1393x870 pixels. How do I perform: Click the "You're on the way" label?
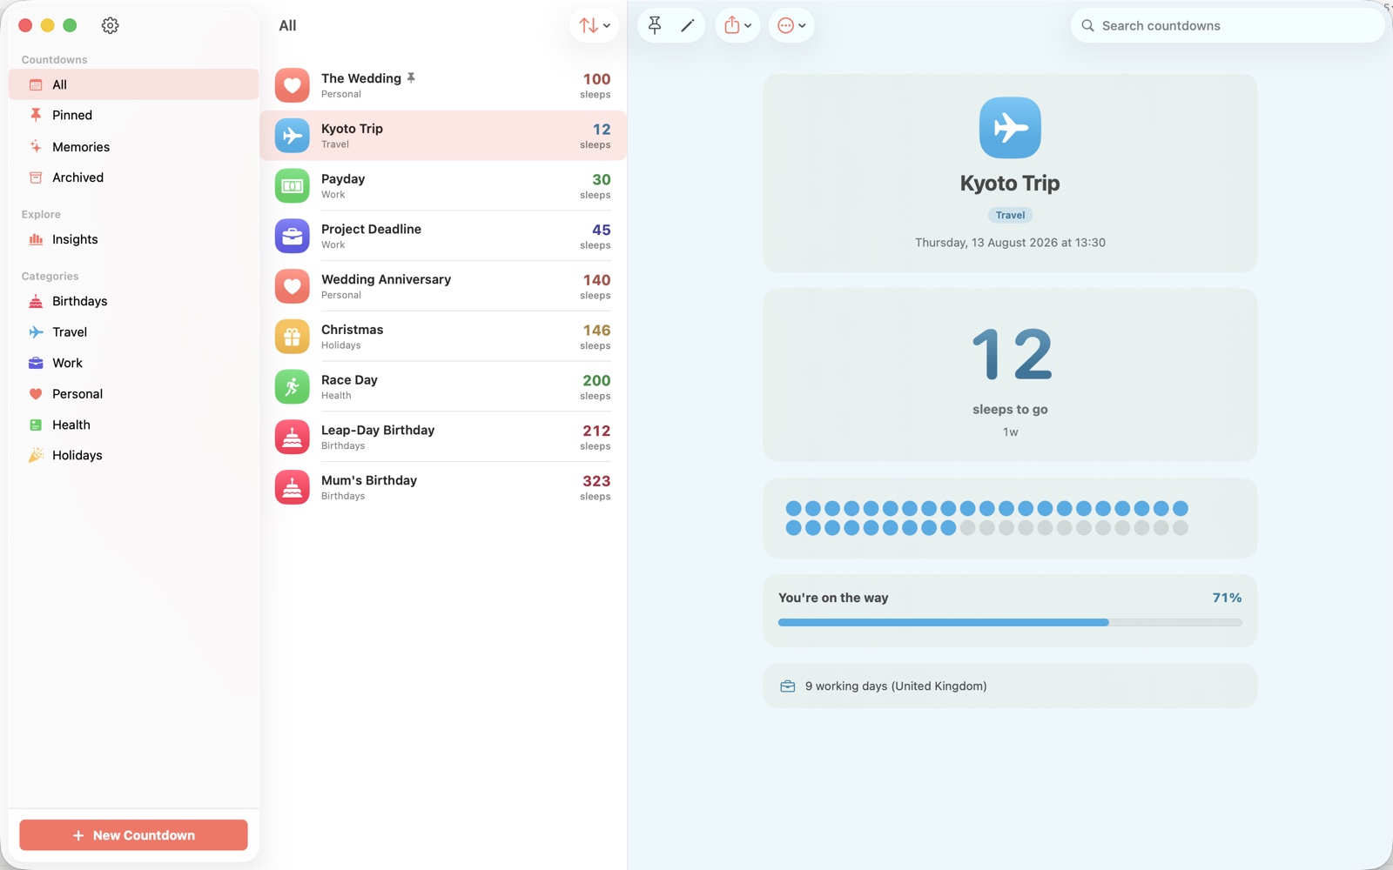point(833,598)
